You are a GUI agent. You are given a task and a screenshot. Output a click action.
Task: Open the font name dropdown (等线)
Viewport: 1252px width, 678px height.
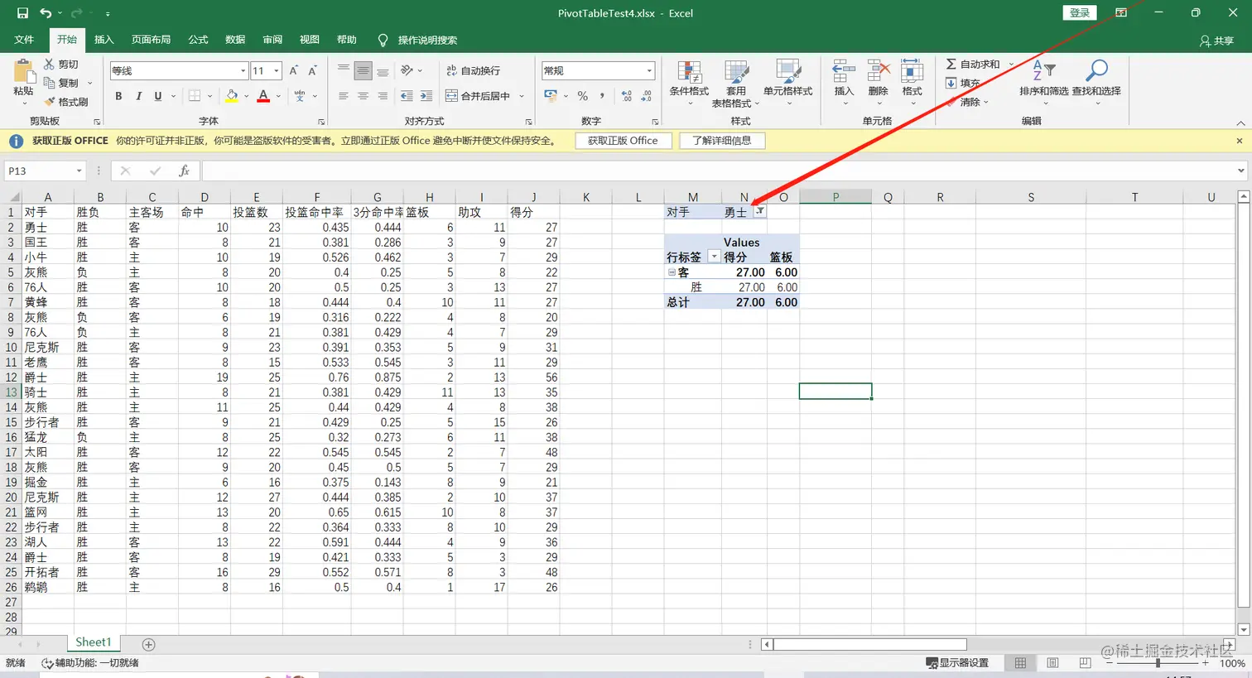click(x=243, y=71)
